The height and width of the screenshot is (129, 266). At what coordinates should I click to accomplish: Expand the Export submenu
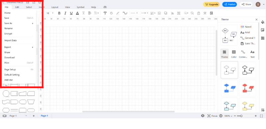pos(19,47)
